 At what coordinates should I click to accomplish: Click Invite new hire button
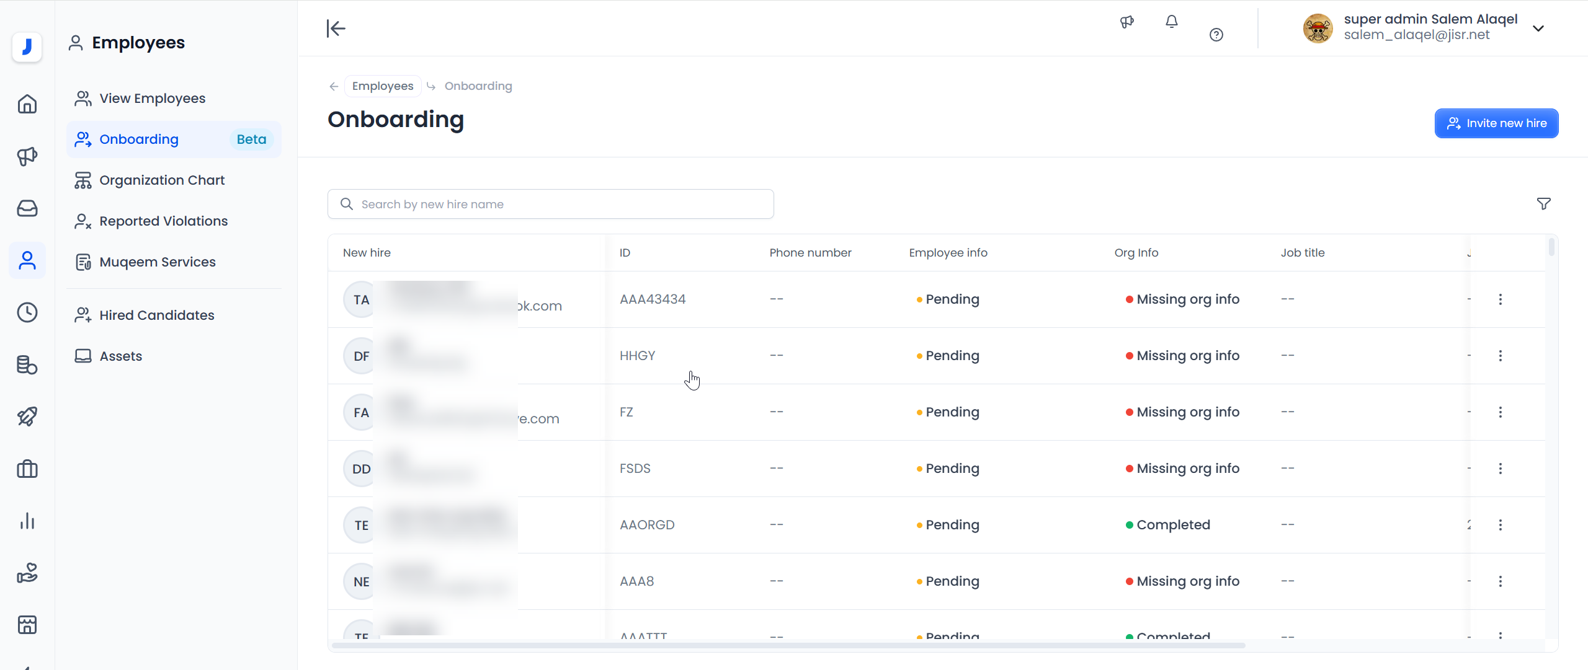tap(1496, 123)
